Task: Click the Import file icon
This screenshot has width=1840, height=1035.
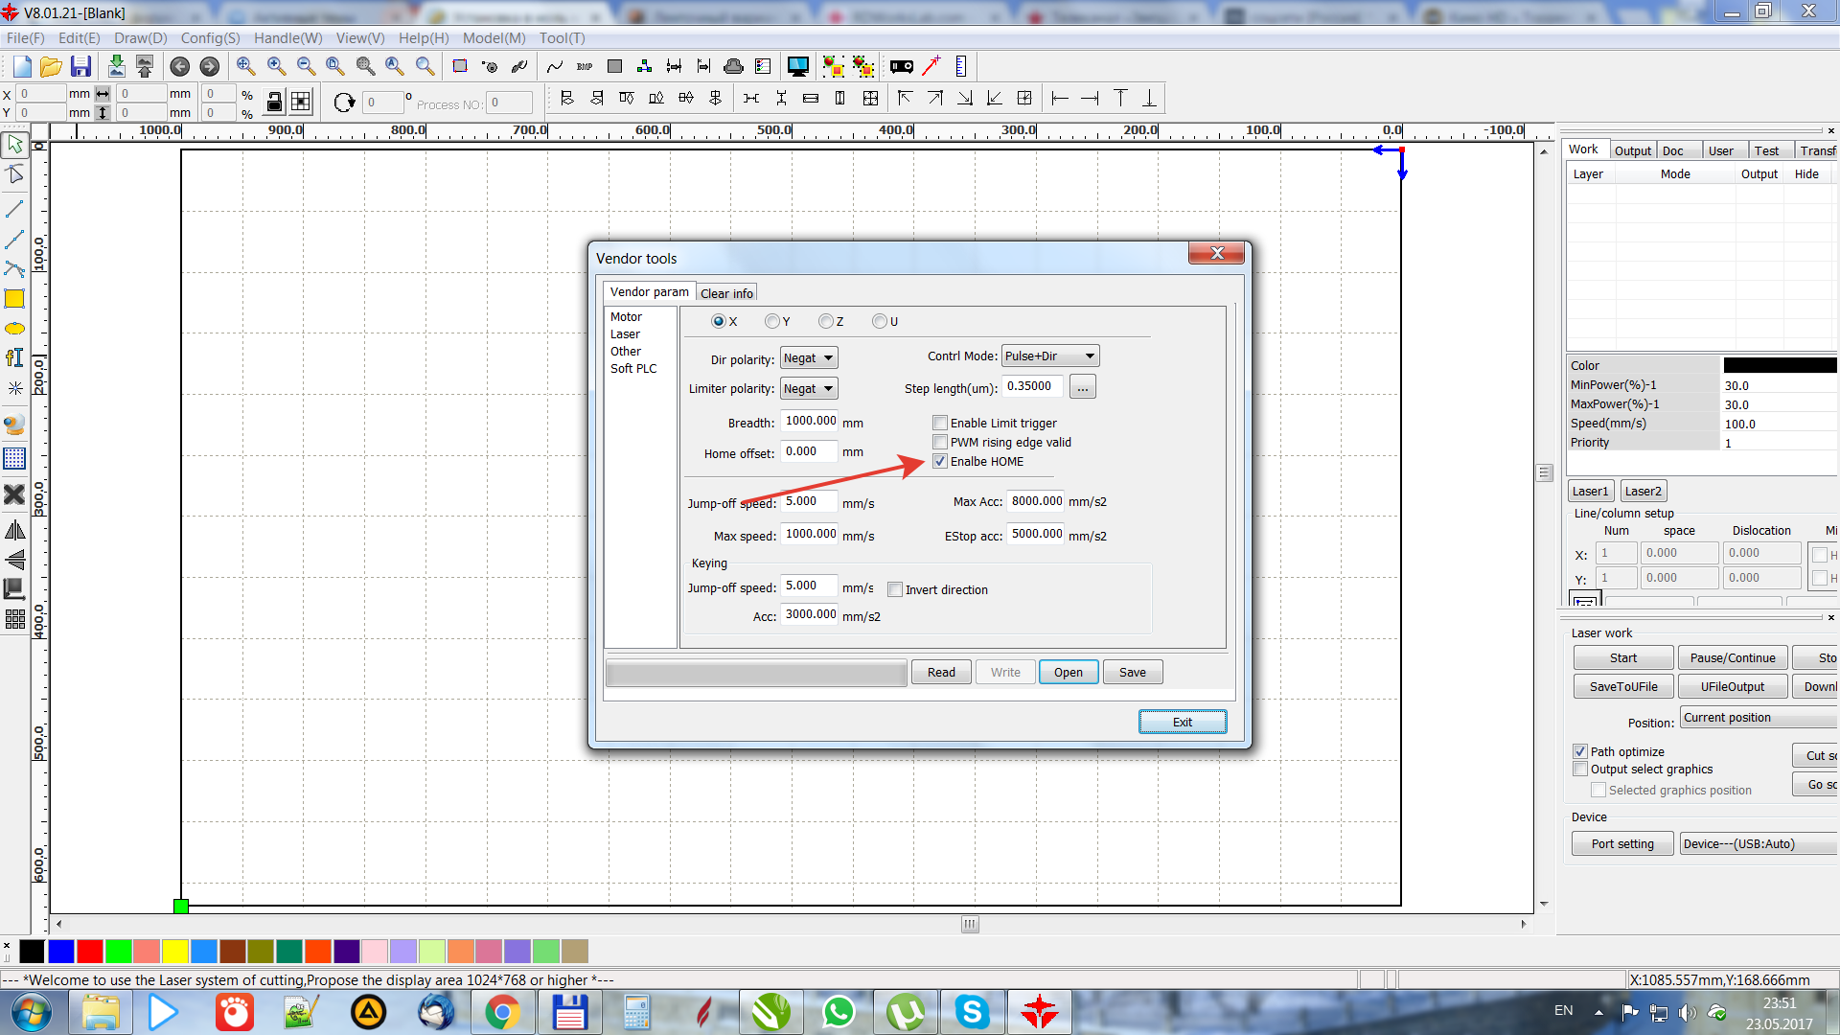Action: [116, 66]
